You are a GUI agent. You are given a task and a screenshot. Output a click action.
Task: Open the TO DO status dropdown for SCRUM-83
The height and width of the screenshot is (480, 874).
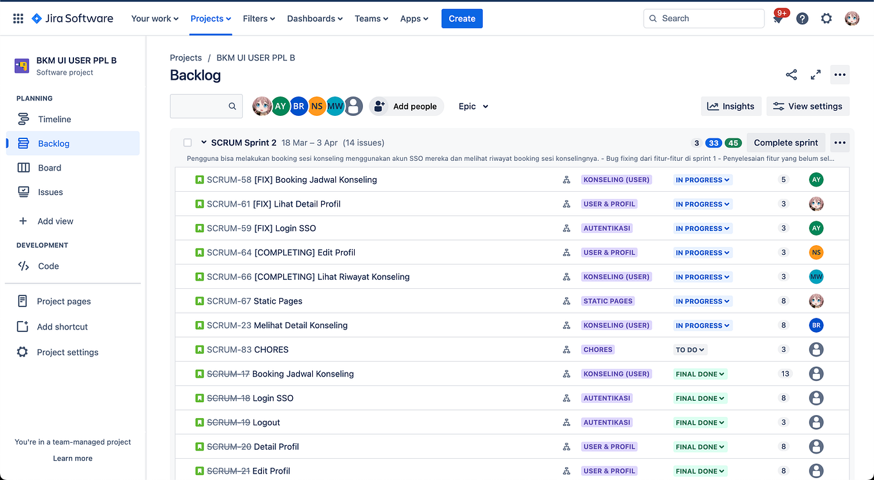click(690, 350)
